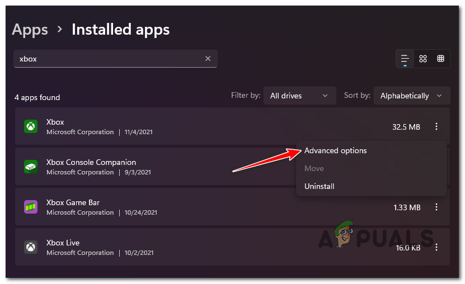Viewport: 465px width, 284px height.
Task: Click the Xbox Console Companion icon
Action: point(31,167)
